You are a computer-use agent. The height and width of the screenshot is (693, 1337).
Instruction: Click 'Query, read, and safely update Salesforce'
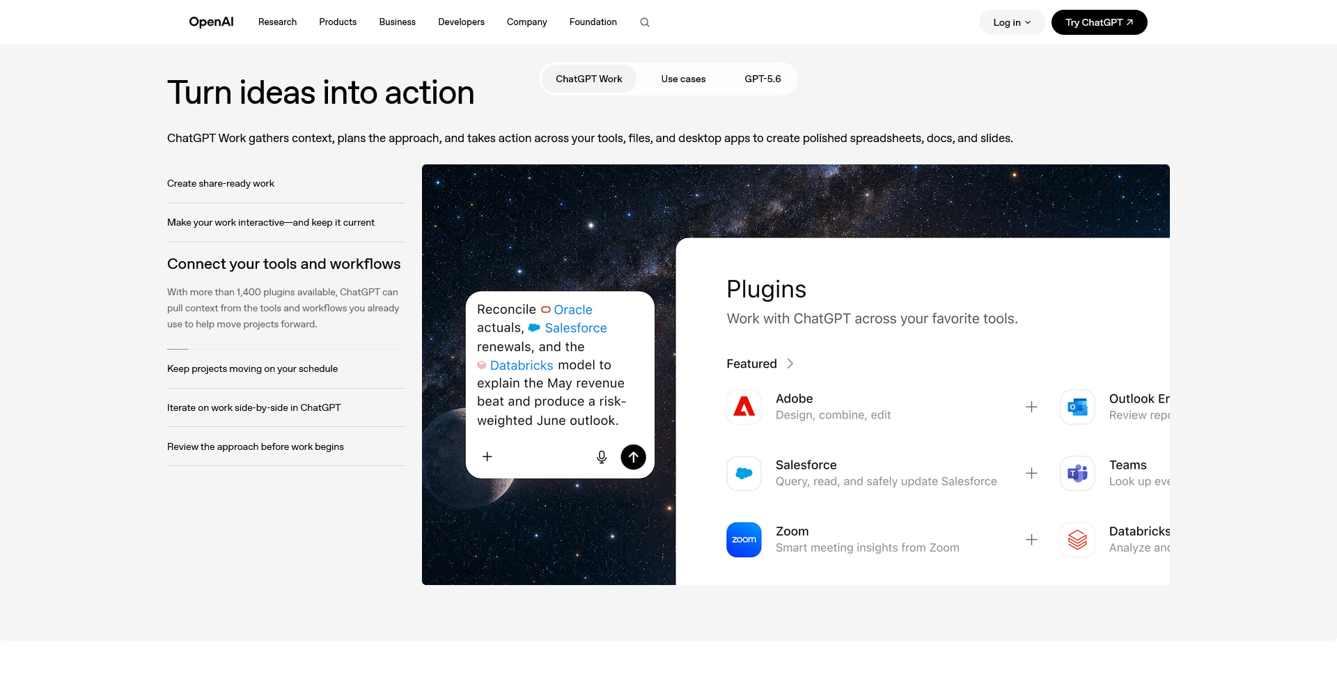tap(886, 481)
